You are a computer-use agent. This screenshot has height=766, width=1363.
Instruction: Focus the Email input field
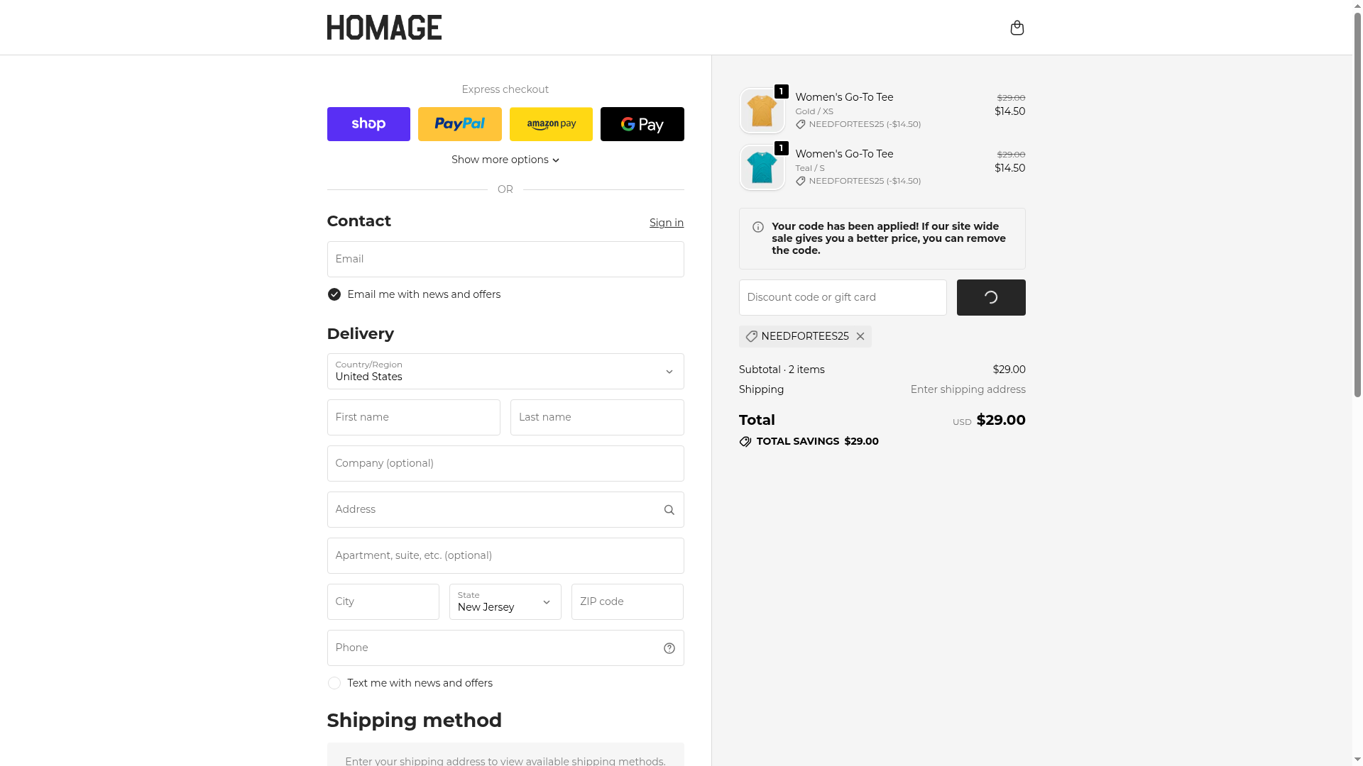(505, 259)
